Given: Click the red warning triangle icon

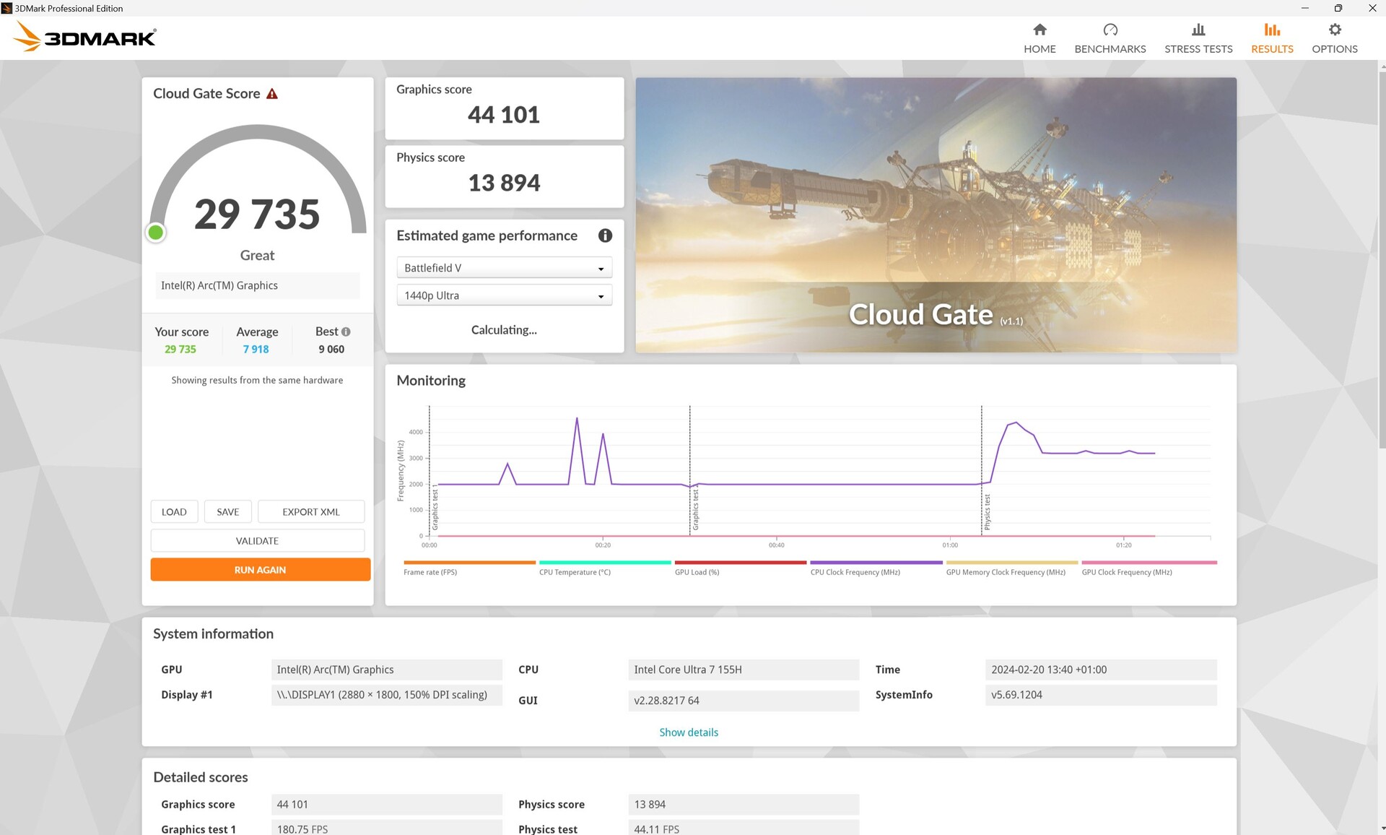Looking at the screenshot, I should tap(272, 94).
